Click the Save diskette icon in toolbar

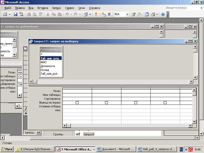pos(16,14)
